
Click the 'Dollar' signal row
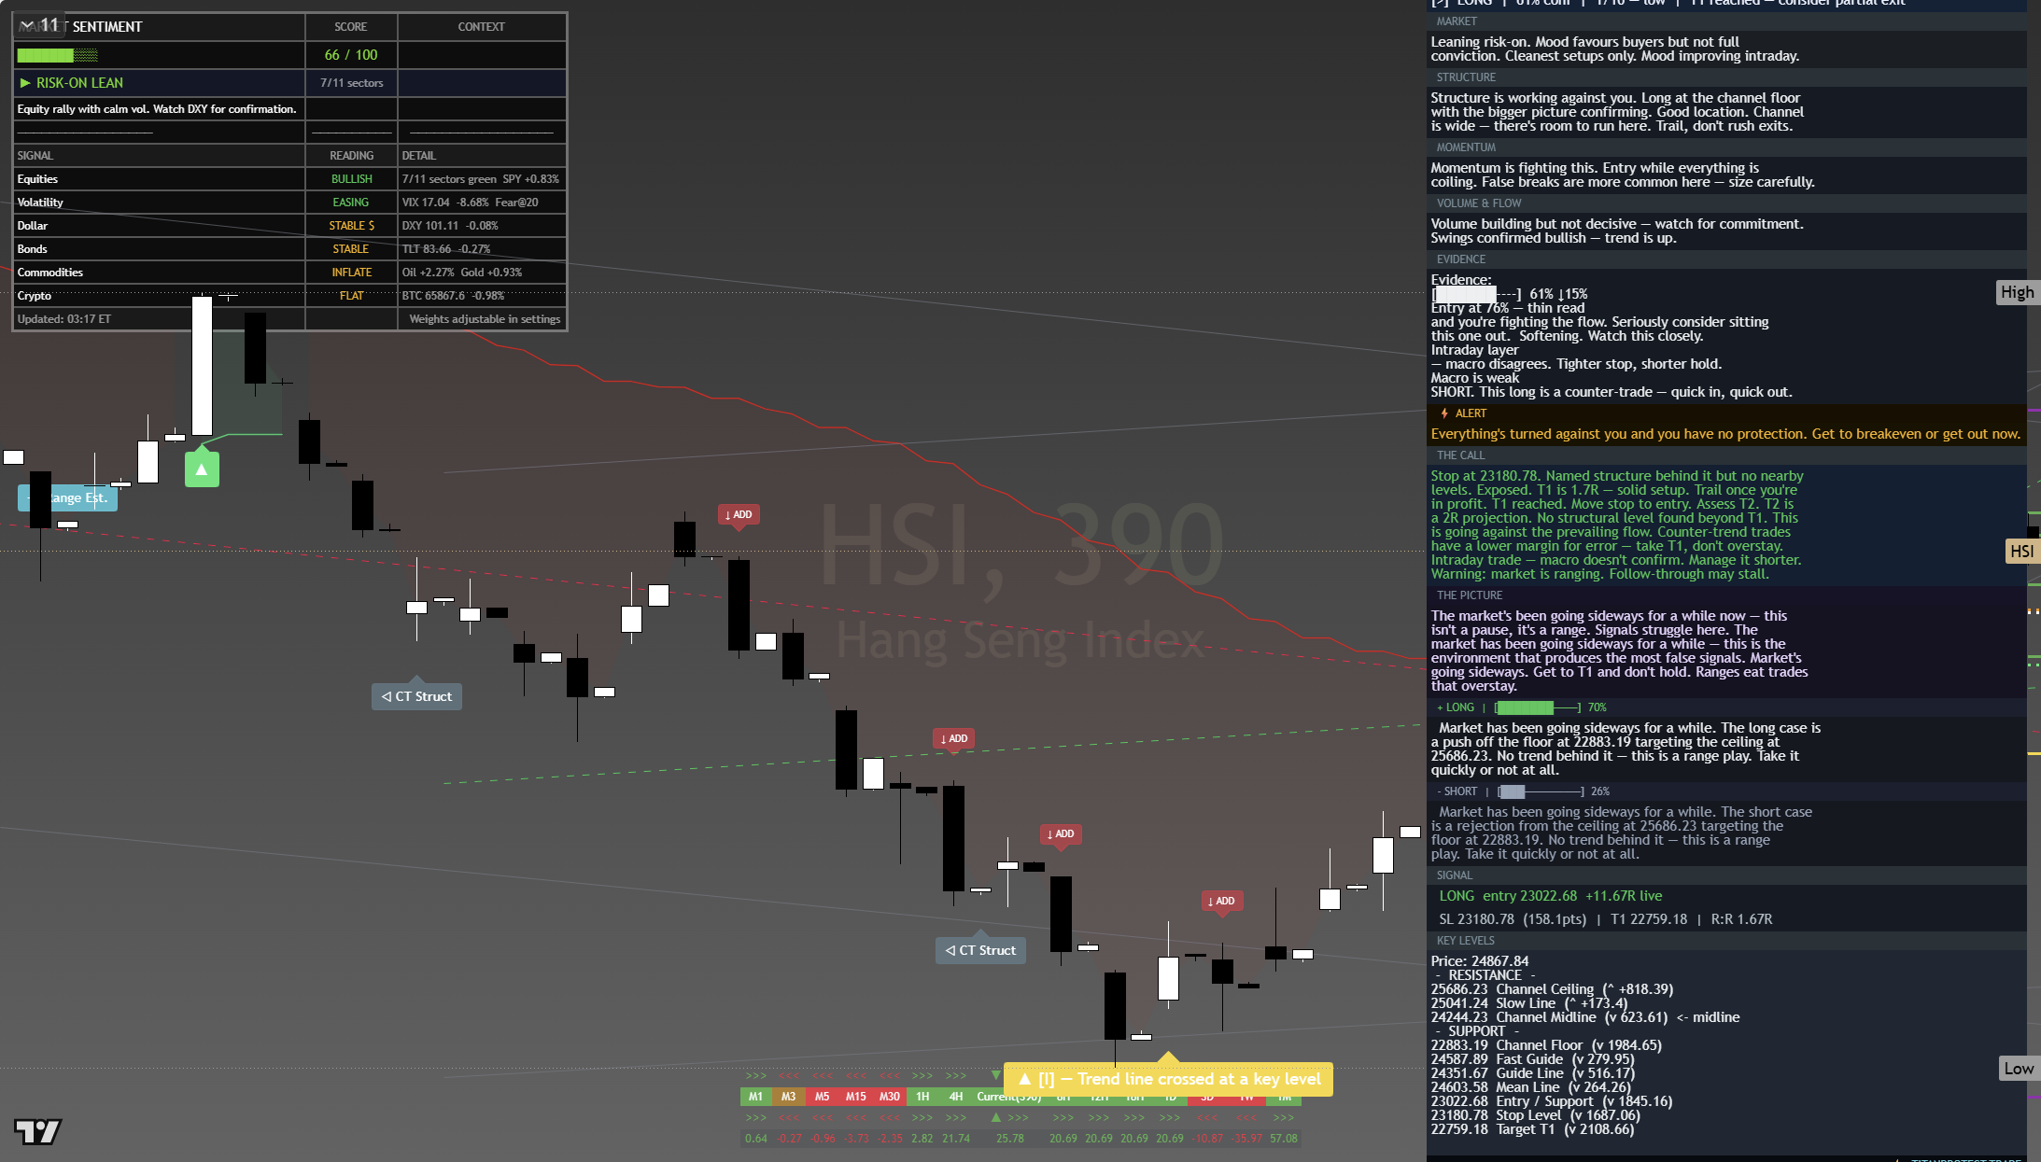pyautogui.click(x=289, y=226)
